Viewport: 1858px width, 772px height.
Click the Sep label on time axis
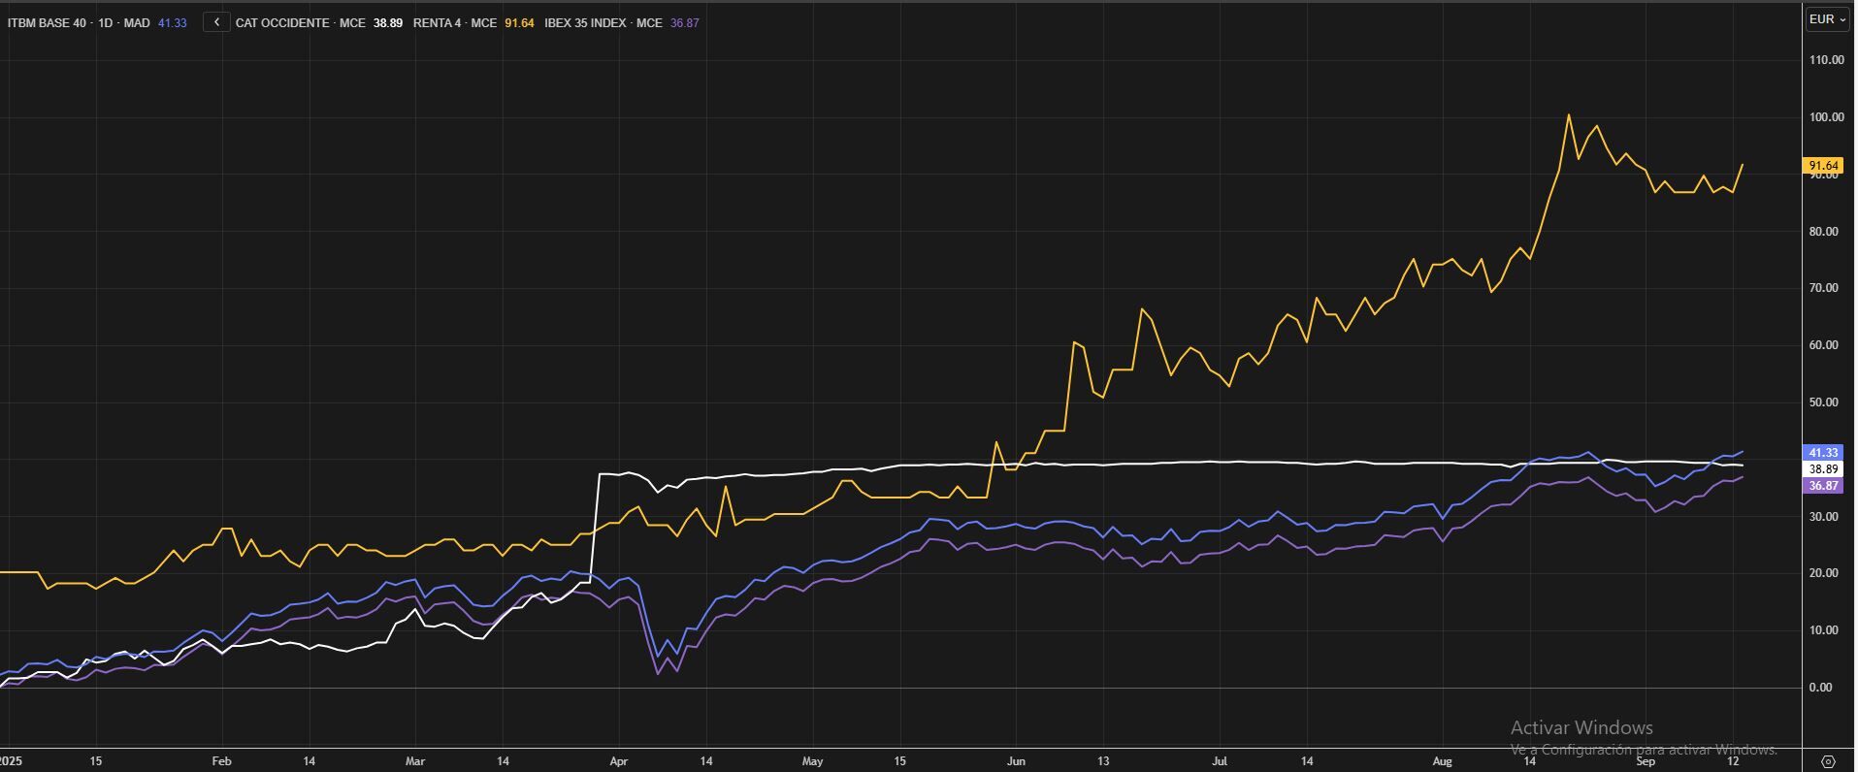tap(1646, 761)
